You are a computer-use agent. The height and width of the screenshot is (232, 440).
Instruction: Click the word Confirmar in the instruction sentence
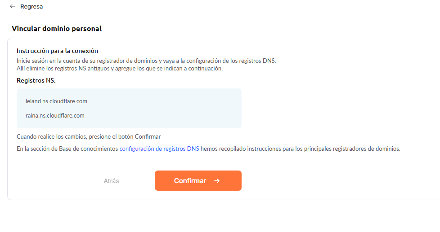(x=148, y=136)
